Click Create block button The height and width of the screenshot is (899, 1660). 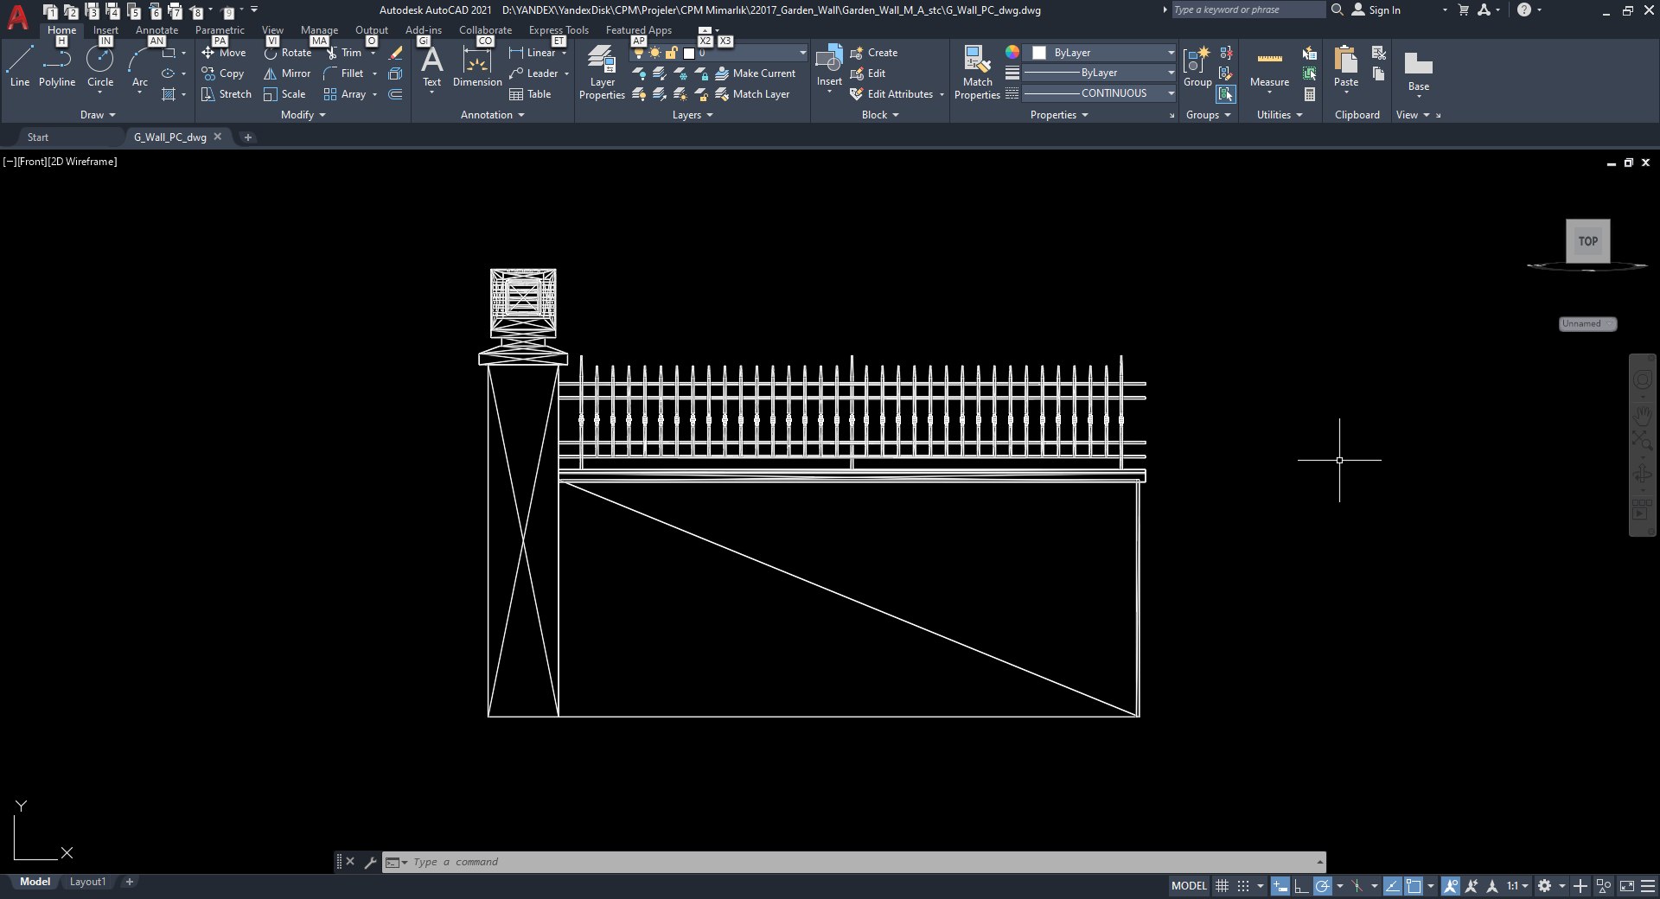pyautogui.click(x=874, y=53)
